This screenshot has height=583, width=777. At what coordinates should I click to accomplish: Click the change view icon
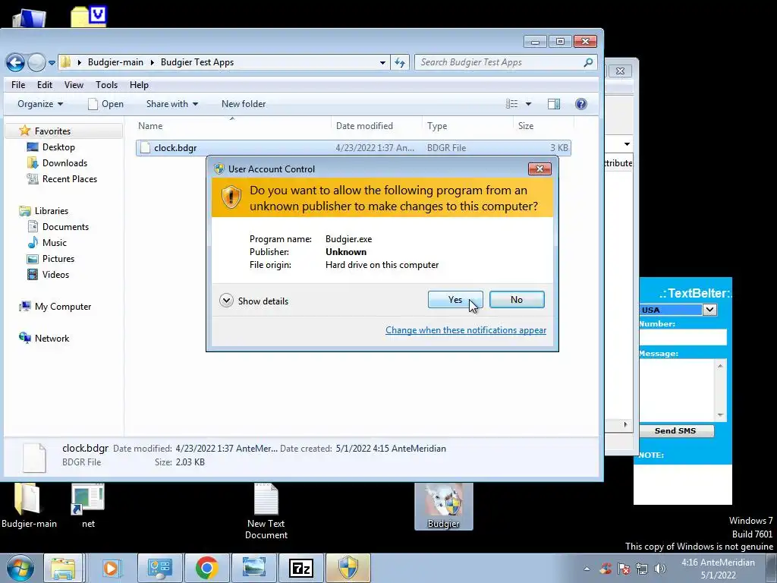512,103
